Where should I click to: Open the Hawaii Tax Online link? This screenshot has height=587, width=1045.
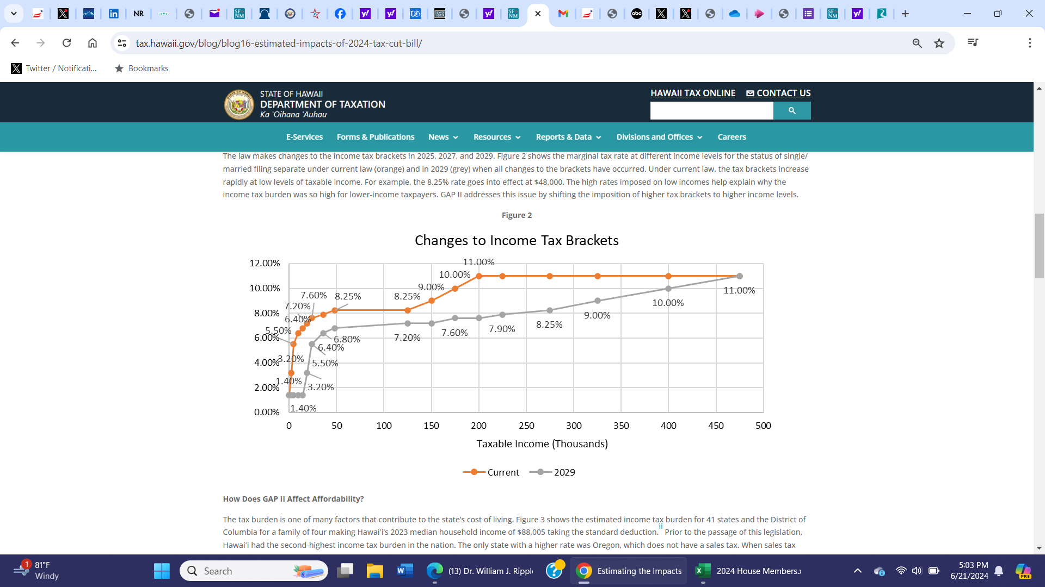pyautogui.click(x=692, y=93)
